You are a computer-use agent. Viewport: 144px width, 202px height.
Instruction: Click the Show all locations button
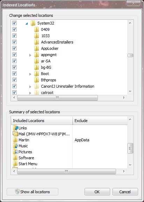point(33,192)
